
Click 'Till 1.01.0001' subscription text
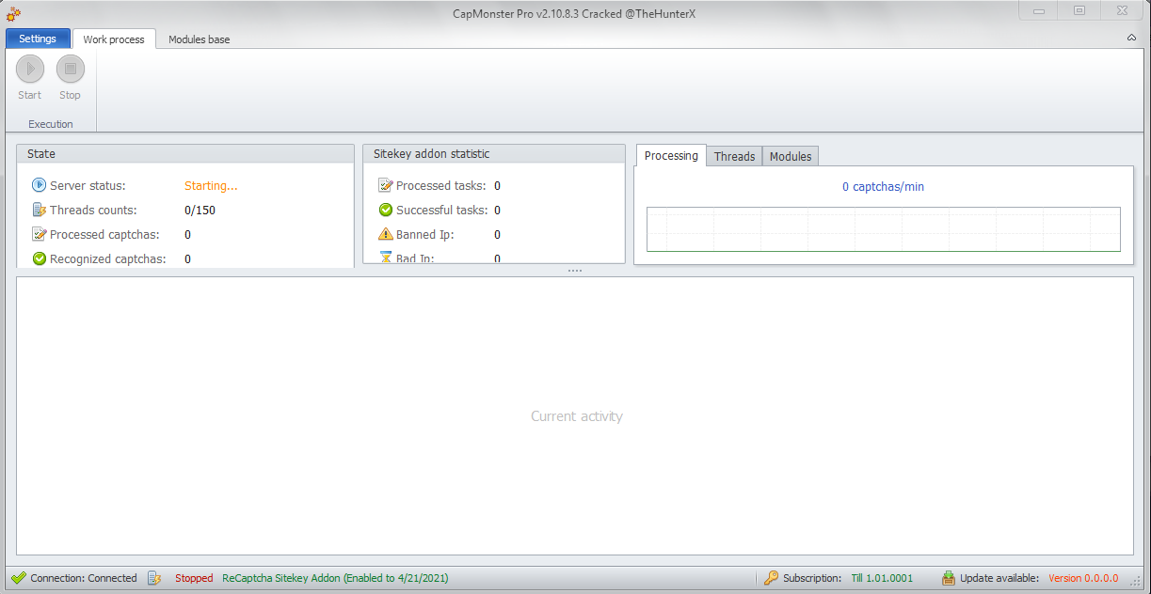click(x=882, y=578)
